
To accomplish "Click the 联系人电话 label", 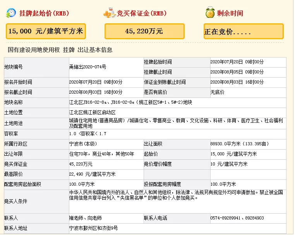I will click(x=155, y=218).
